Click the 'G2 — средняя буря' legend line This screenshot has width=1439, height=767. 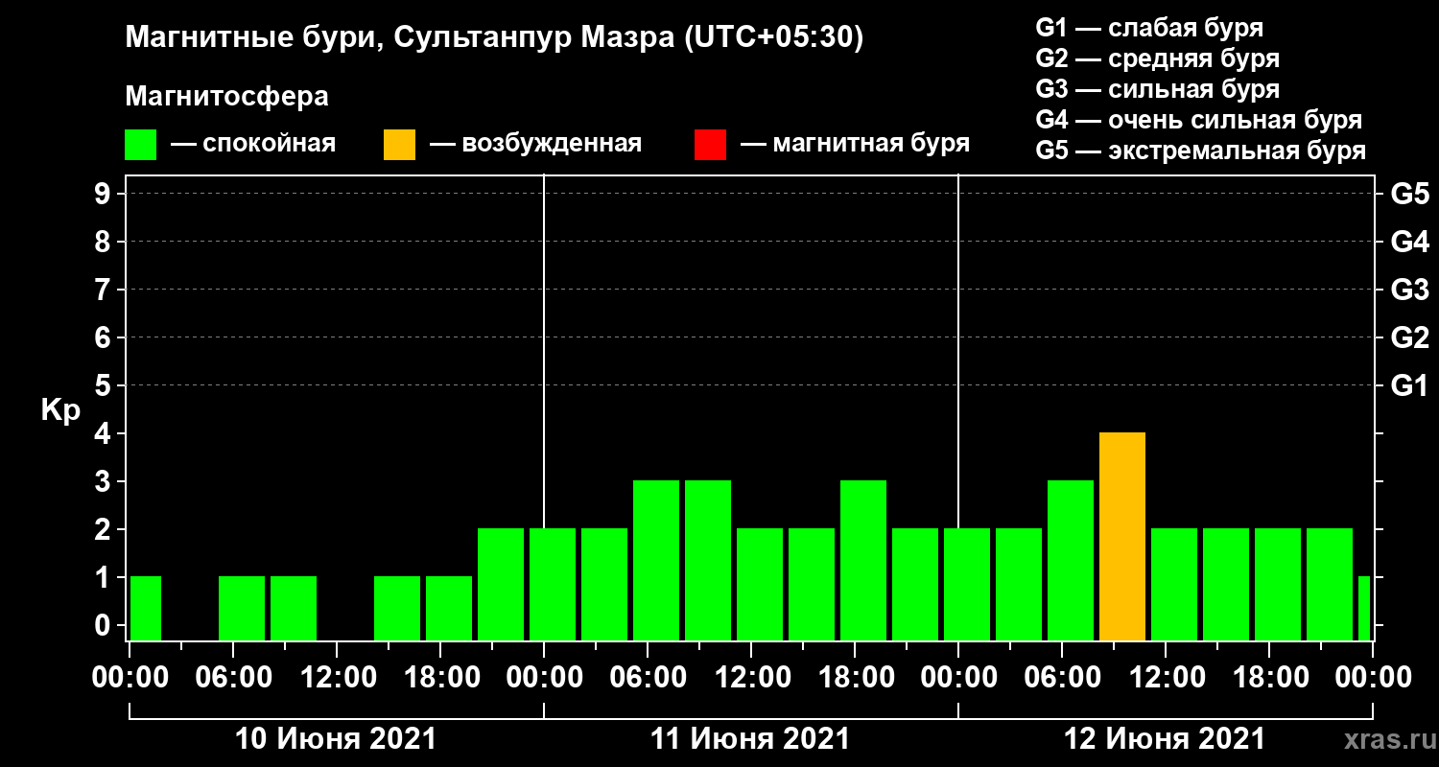(x=1158, y=58)
